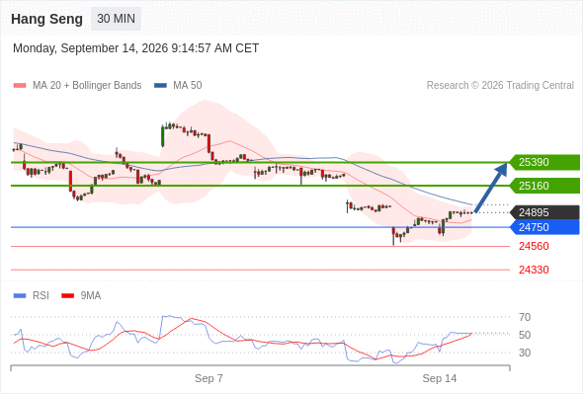Click the Hang Seng chart title
Viewport: 583px width, 395px height.
46,19
